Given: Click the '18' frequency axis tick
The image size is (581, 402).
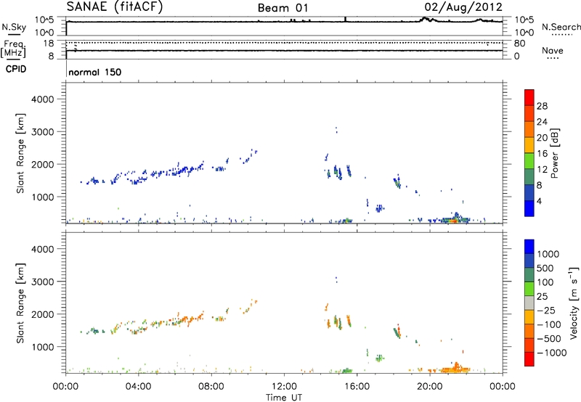Looking at the screenshot, I should [49, 44].
